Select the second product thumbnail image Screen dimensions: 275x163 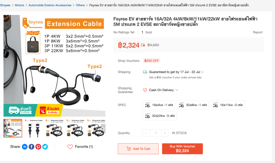pyautogui.click(x=34, y=128)
